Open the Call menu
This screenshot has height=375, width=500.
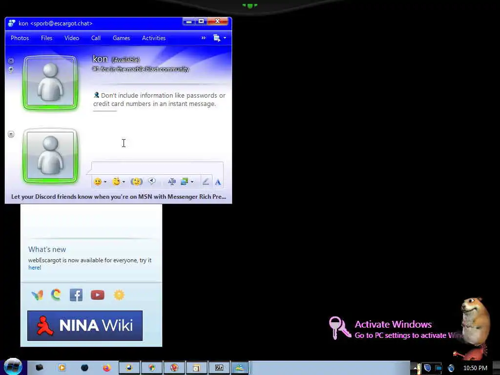click(96, 38)
